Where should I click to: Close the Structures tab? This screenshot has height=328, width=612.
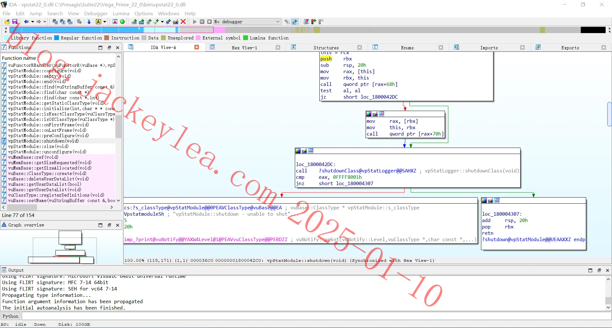(x=360, y=47)
